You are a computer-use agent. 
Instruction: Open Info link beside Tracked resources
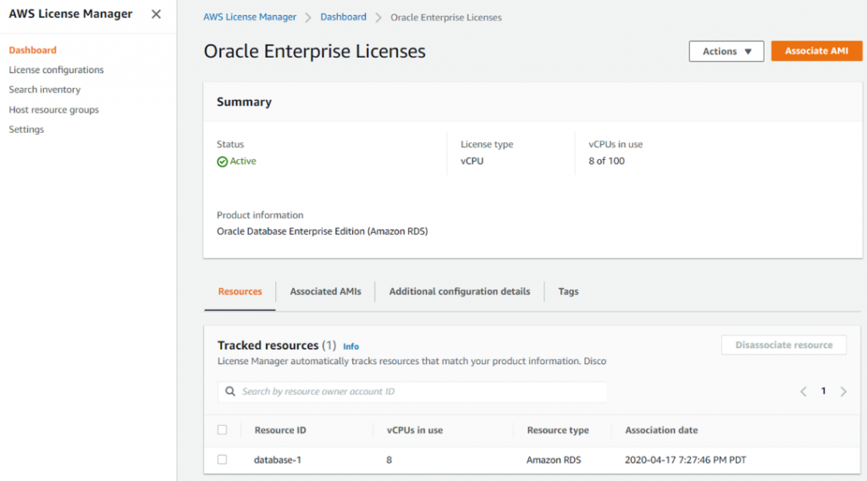[351, 346]
